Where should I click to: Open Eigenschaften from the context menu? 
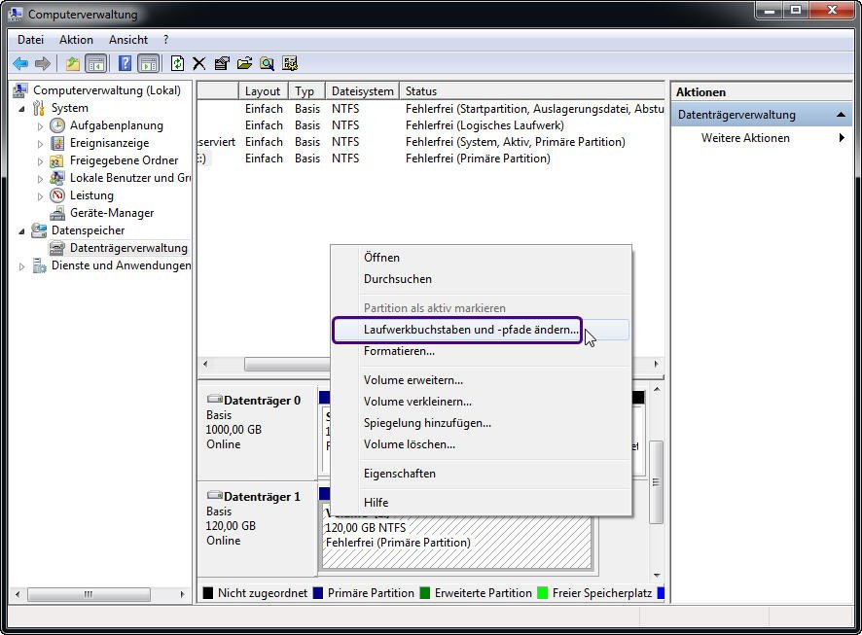481,474
